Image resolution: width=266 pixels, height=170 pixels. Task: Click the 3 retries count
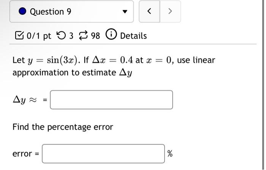click(71, 36)
